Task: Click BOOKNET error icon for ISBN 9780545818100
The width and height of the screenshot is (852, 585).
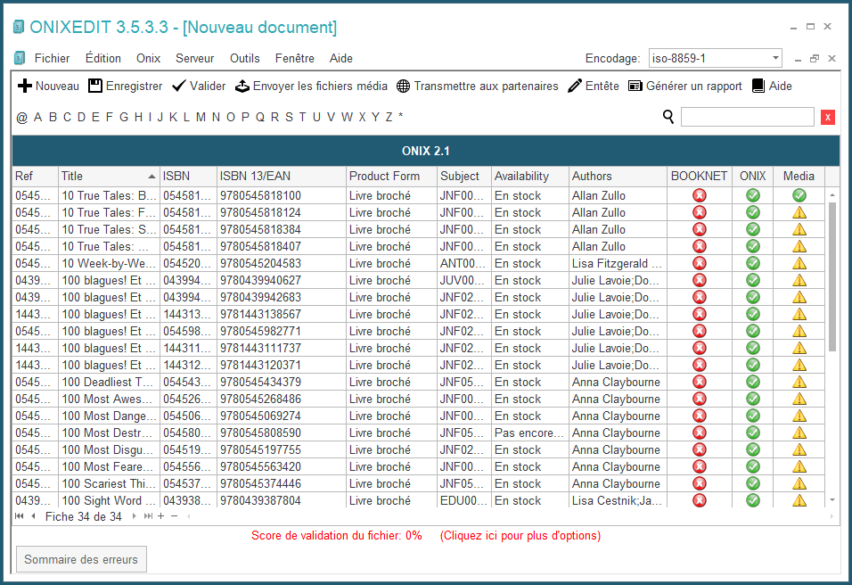Action: pos(700,195)
